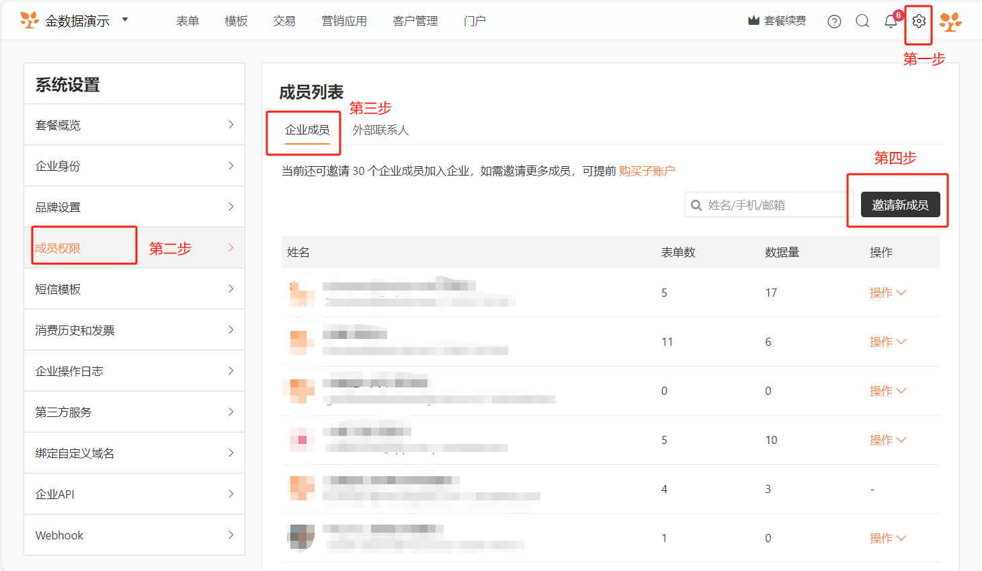
Task: Click the avatar of member with 1 form
Action: pos(302,539)
